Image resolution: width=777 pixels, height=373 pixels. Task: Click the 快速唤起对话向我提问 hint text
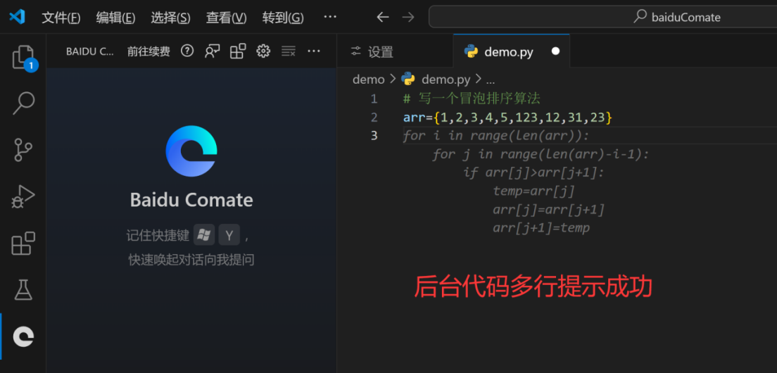click(x=191, y=260)
